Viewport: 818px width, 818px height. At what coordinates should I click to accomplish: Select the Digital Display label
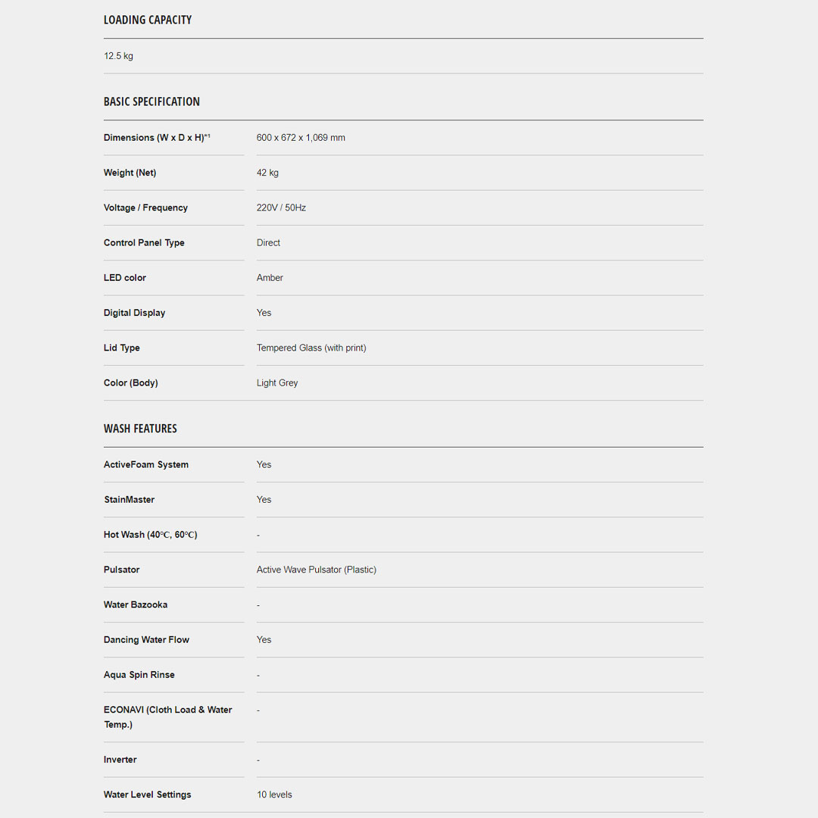click(x=134, y=313)
